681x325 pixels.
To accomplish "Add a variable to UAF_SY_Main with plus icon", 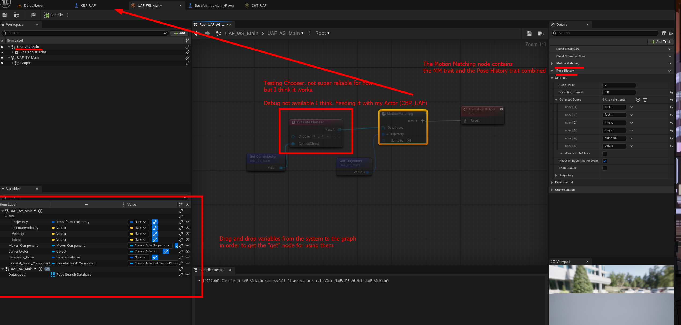I will (40, 211).
